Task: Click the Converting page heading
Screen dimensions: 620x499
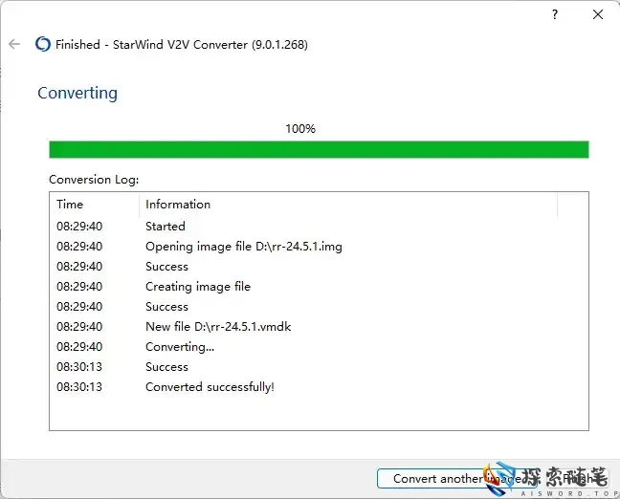Action: click(77, 94)
